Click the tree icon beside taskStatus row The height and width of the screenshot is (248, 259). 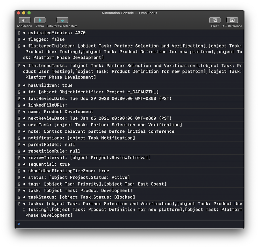click(x=19, y=197)
